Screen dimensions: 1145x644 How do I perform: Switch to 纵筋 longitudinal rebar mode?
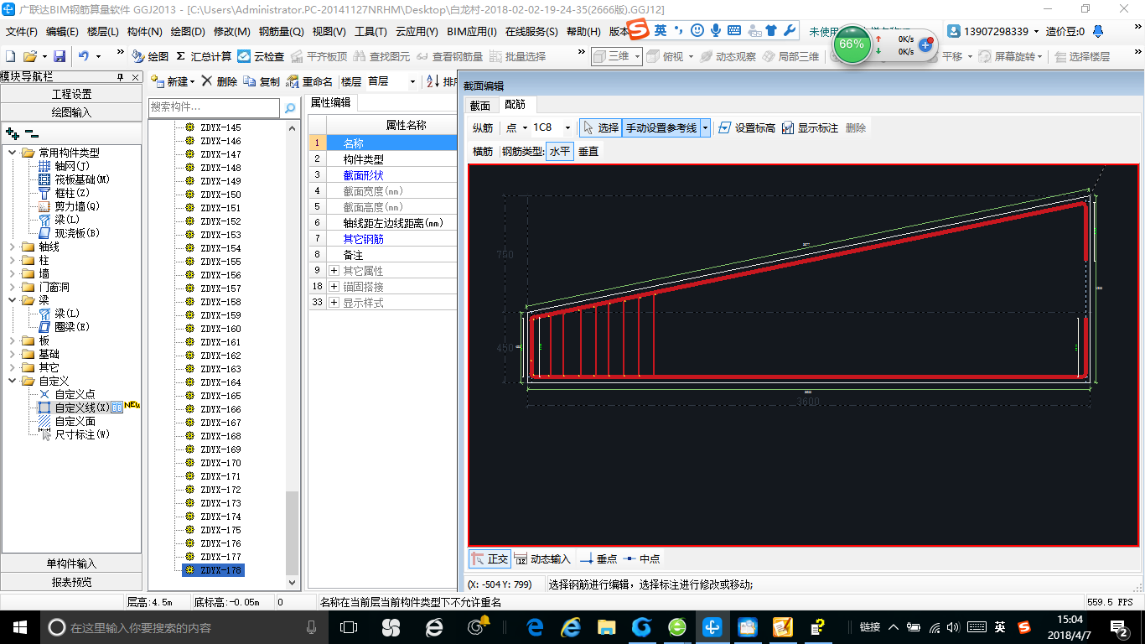pos(483,127)
